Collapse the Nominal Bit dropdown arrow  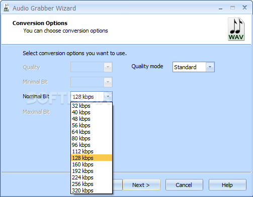(108, 97)
